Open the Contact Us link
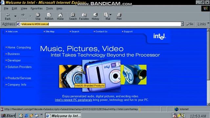 (x=101, y=31)
